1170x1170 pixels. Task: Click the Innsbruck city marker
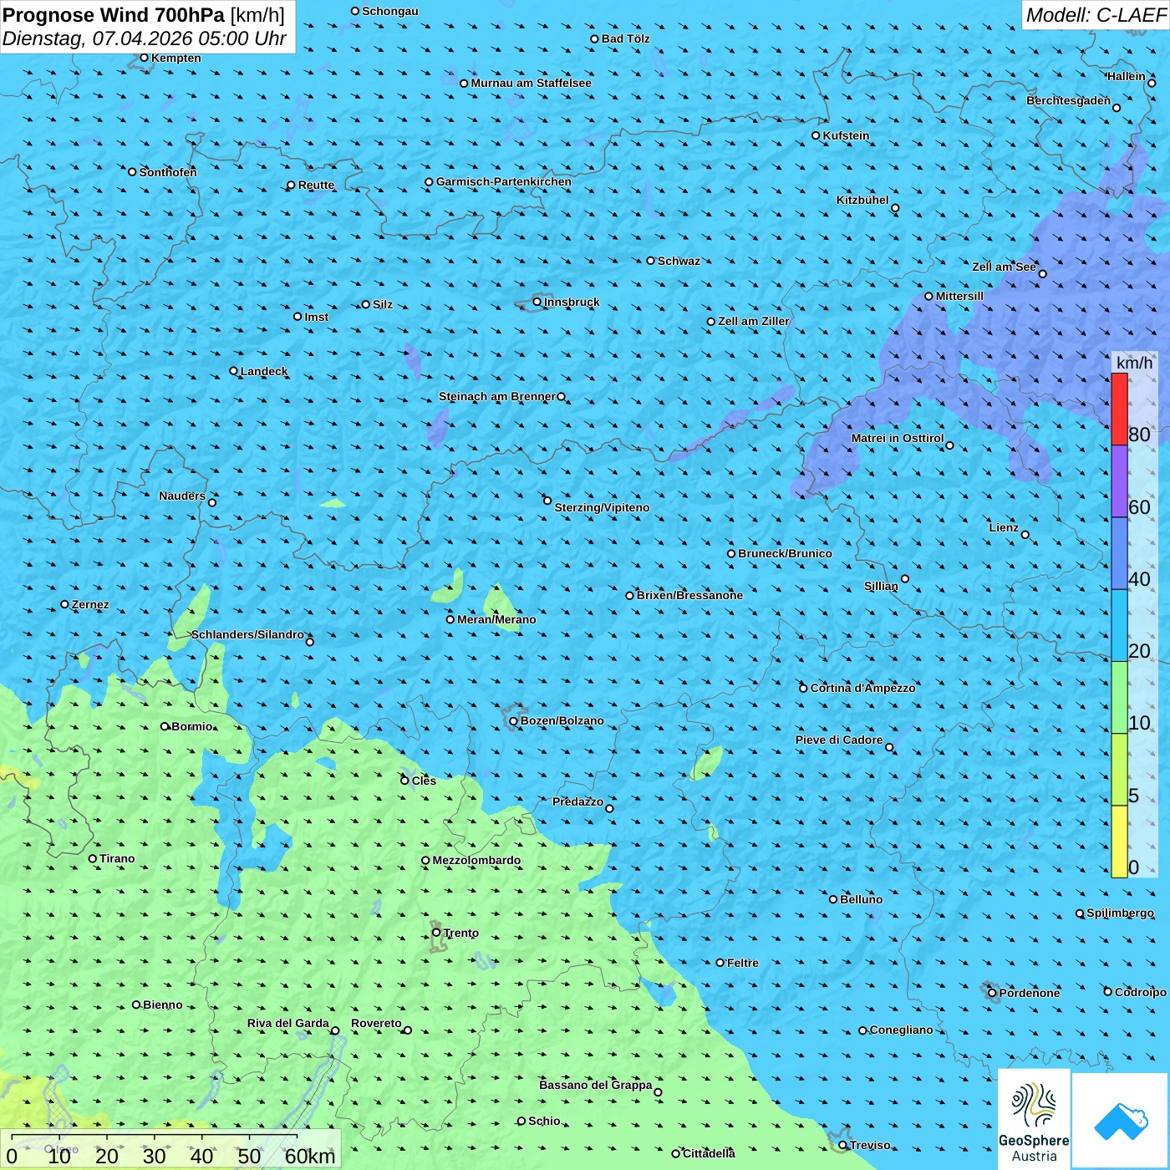pos(537,302)
